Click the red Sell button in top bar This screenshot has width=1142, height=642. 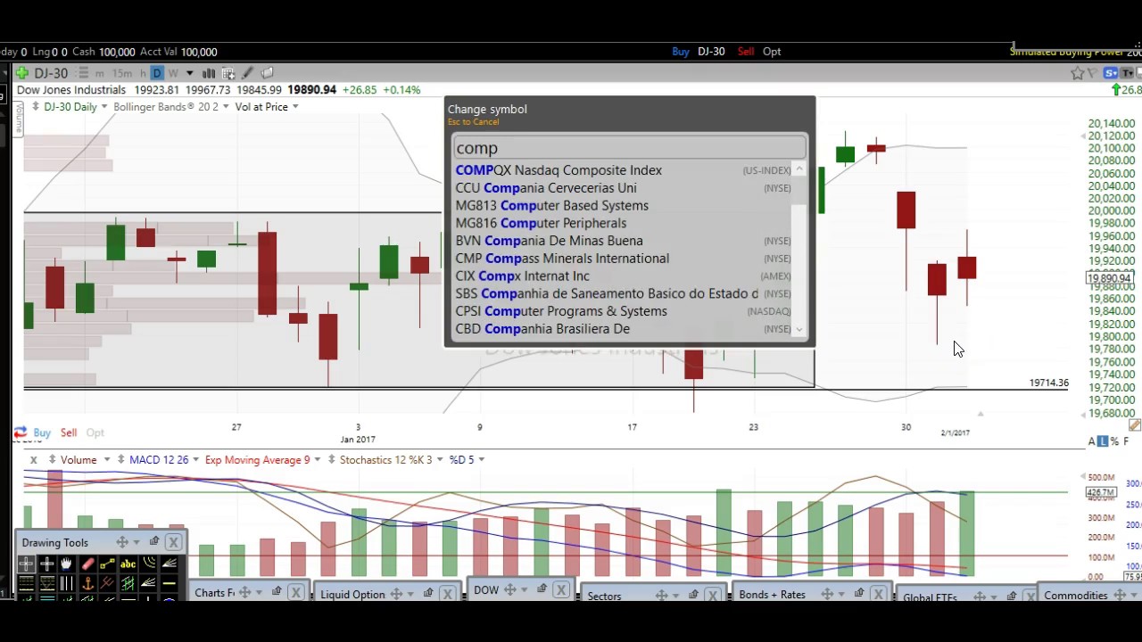coord(746,52)
